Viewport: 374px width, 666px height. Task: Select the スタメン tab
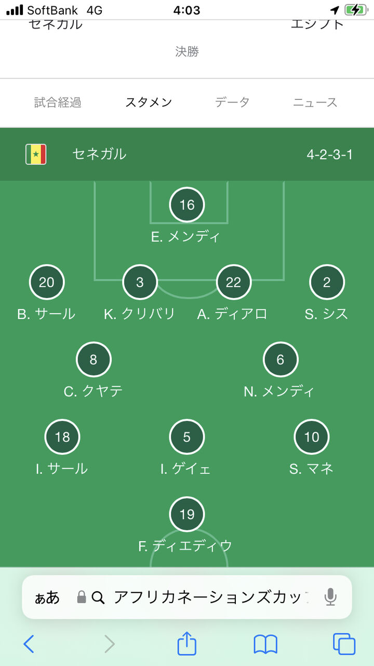click(x=149, y=103)
